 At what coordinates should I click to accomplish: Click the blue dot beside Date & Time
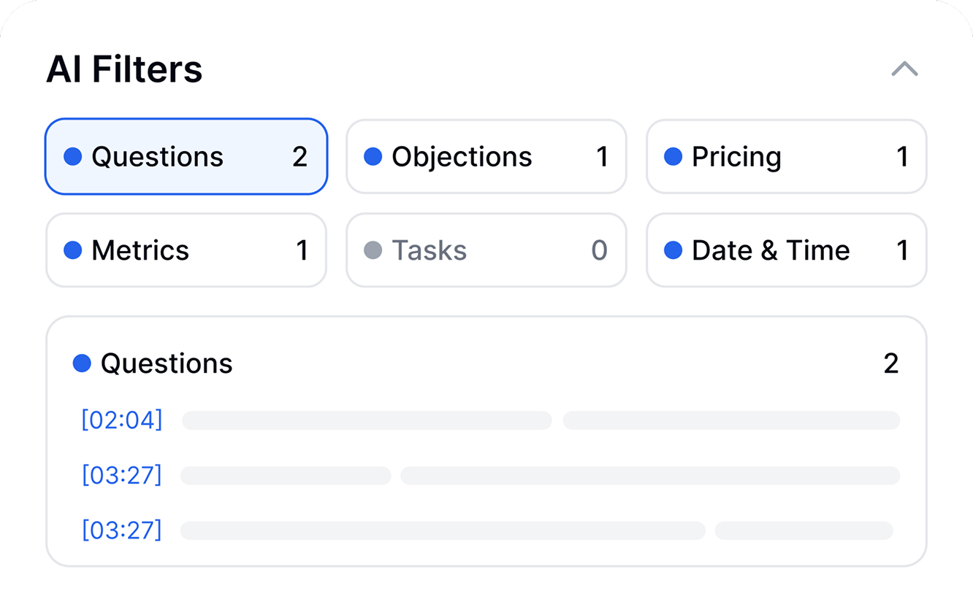[x=673, y=250]
